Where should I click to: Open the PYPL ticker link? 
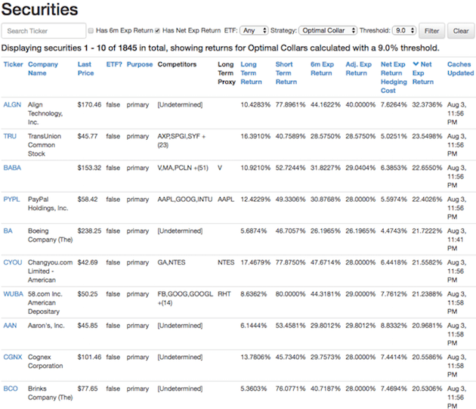click(x=12, y=200)
